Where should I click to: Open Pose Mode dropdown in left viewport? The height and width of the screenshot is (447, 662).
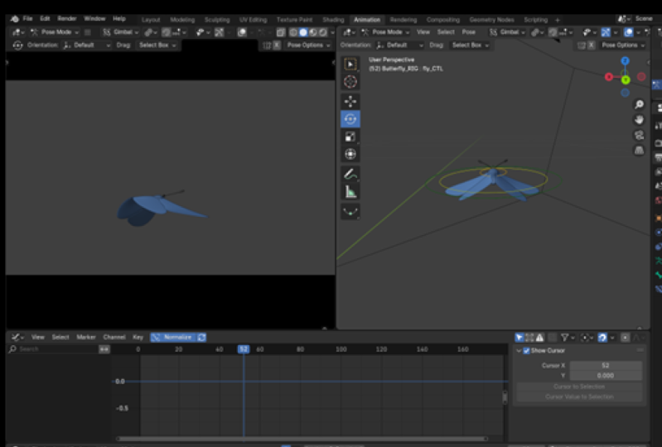(55, 32)
